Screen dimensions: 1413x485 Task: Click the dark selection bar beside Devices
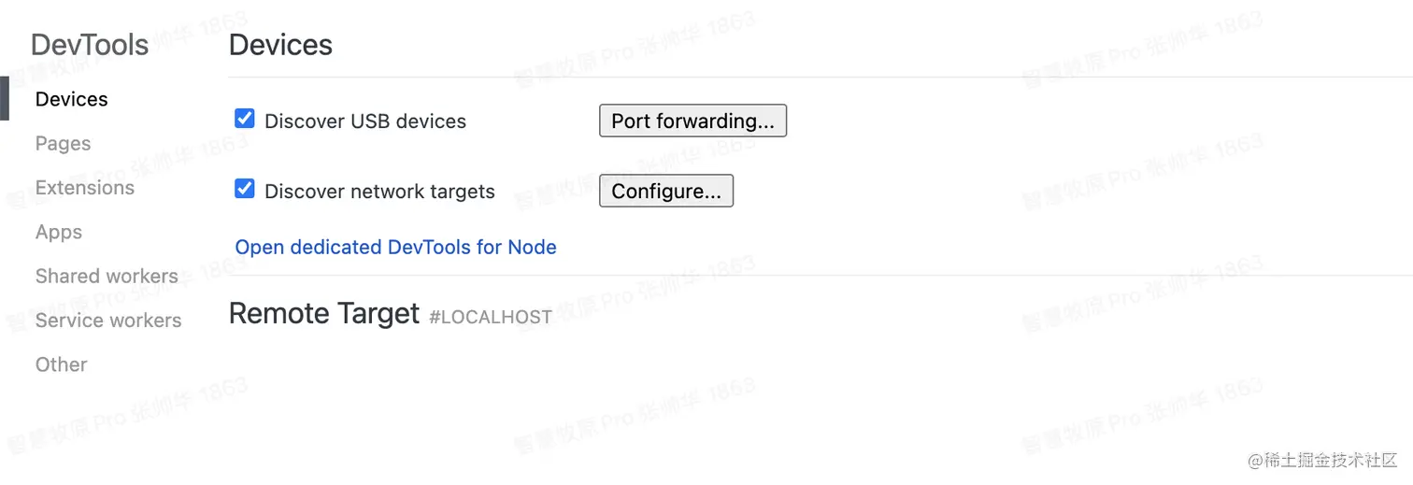tap(5, 99)
